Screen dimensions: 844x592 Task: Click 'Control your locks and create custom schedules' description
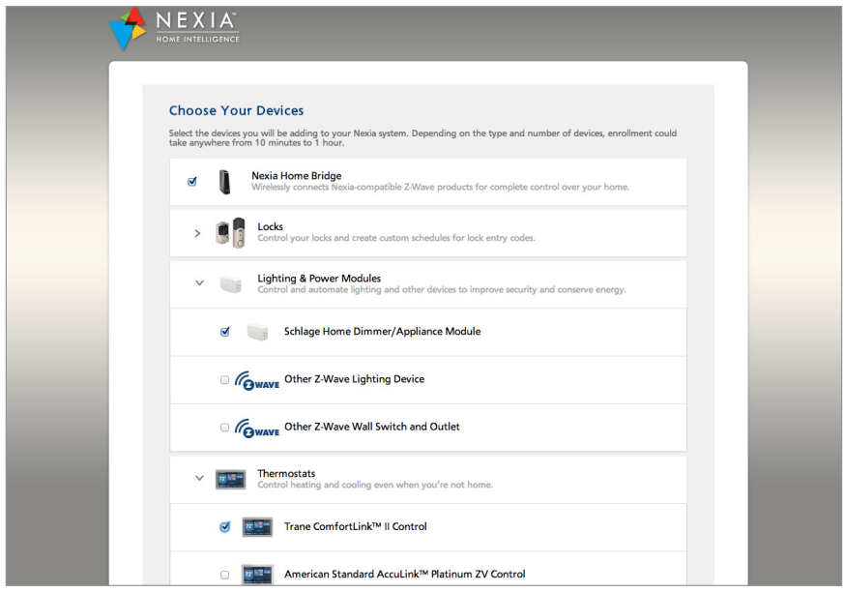396,238
